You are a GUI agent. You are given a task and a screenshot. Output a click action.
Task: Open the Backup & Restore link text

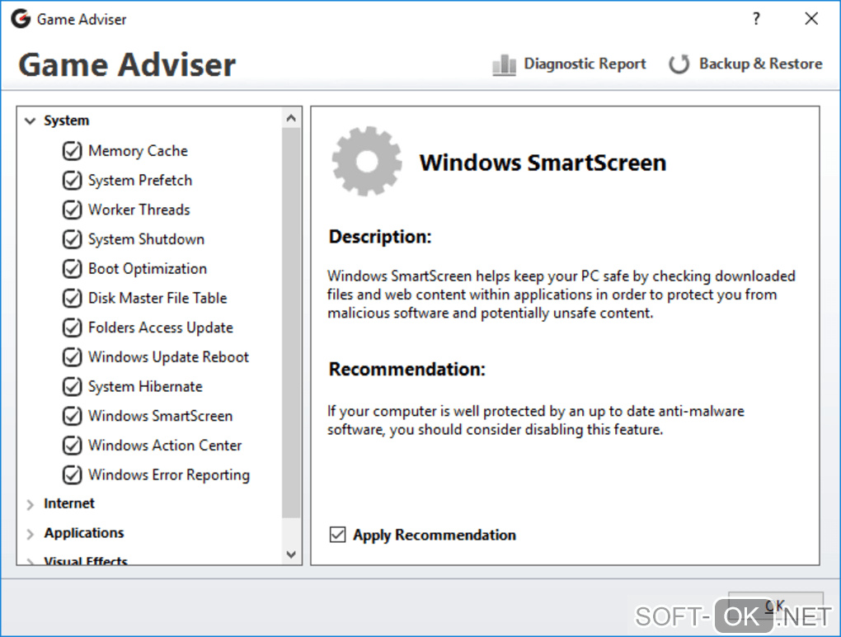pyautogui.click(x=760, y=64)
